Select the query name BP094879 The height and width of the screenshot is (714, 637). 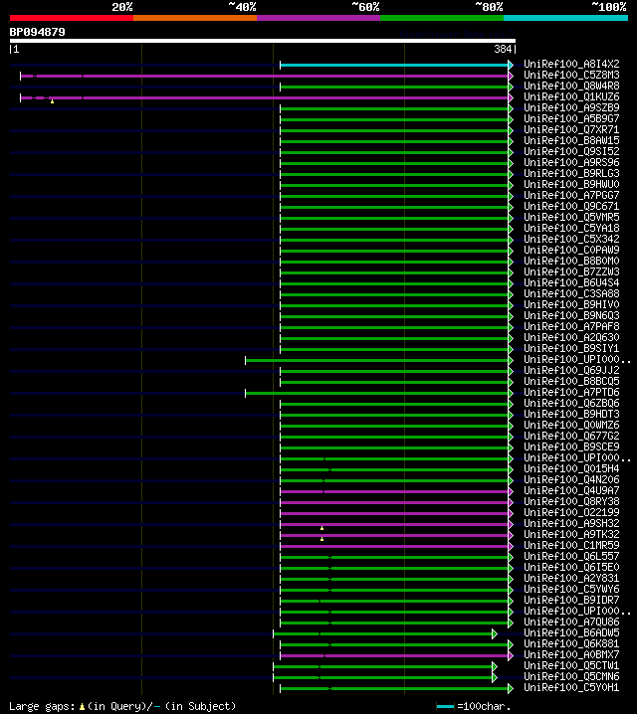(x=38, y=32)
